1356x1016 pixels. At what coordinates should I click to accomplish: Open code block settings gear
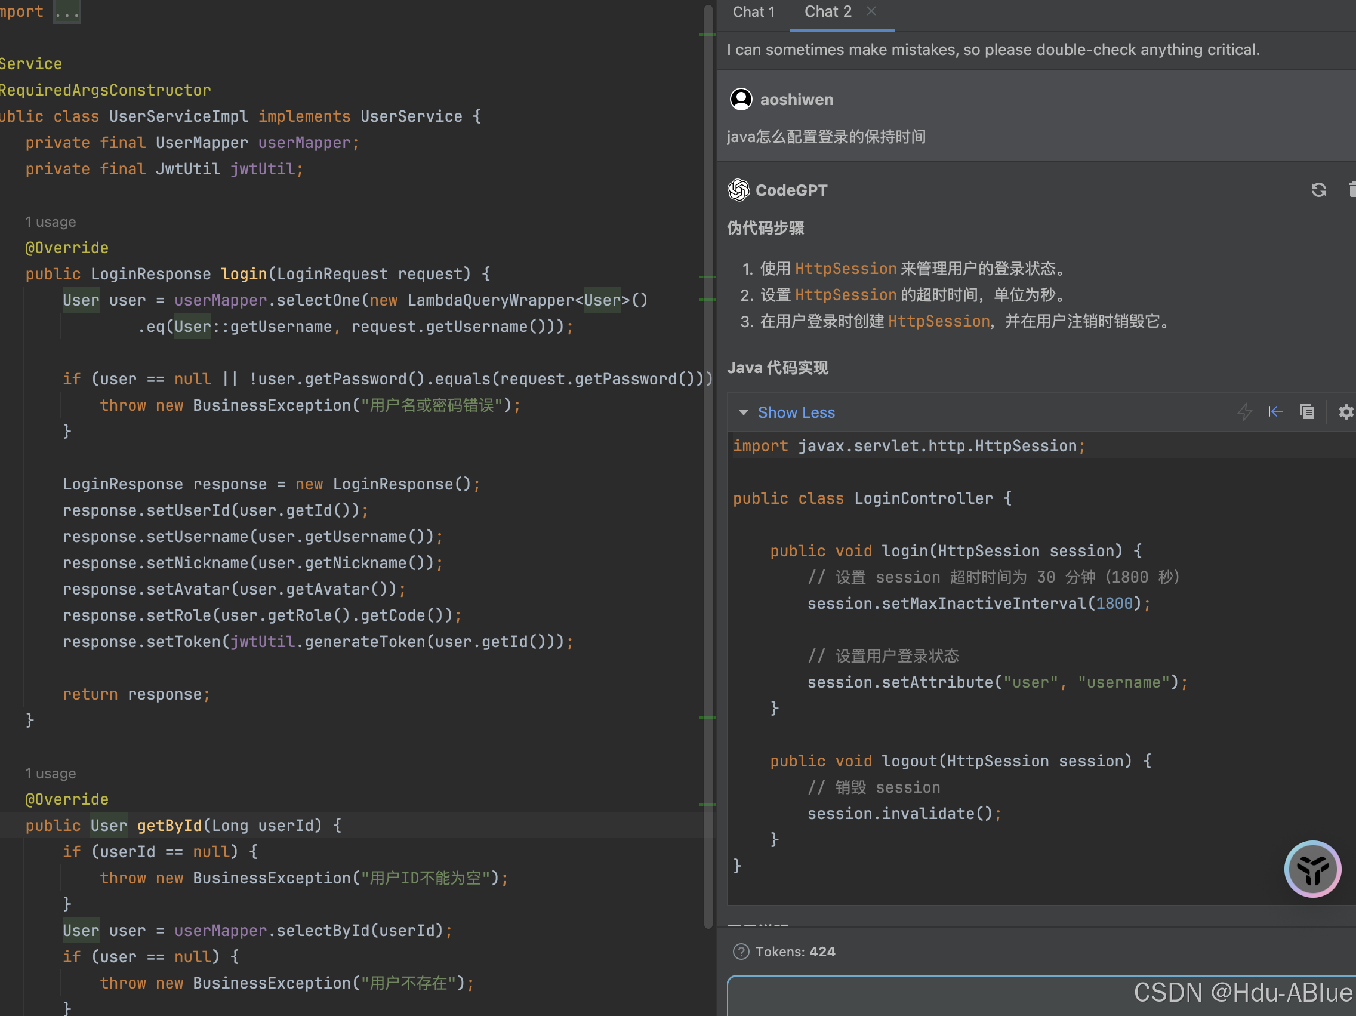coord(1345,412)
